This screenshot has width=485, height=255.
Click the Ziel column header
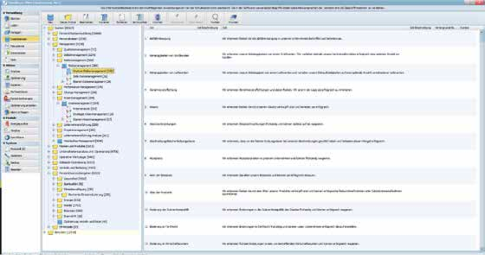(224, 27)
